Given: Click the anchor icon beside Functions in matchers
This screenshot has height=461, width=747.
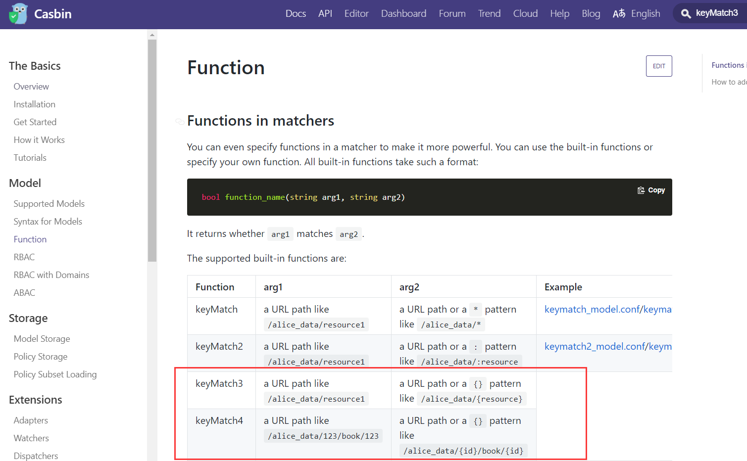Looking at the screenshot, I should coord(180,121).
